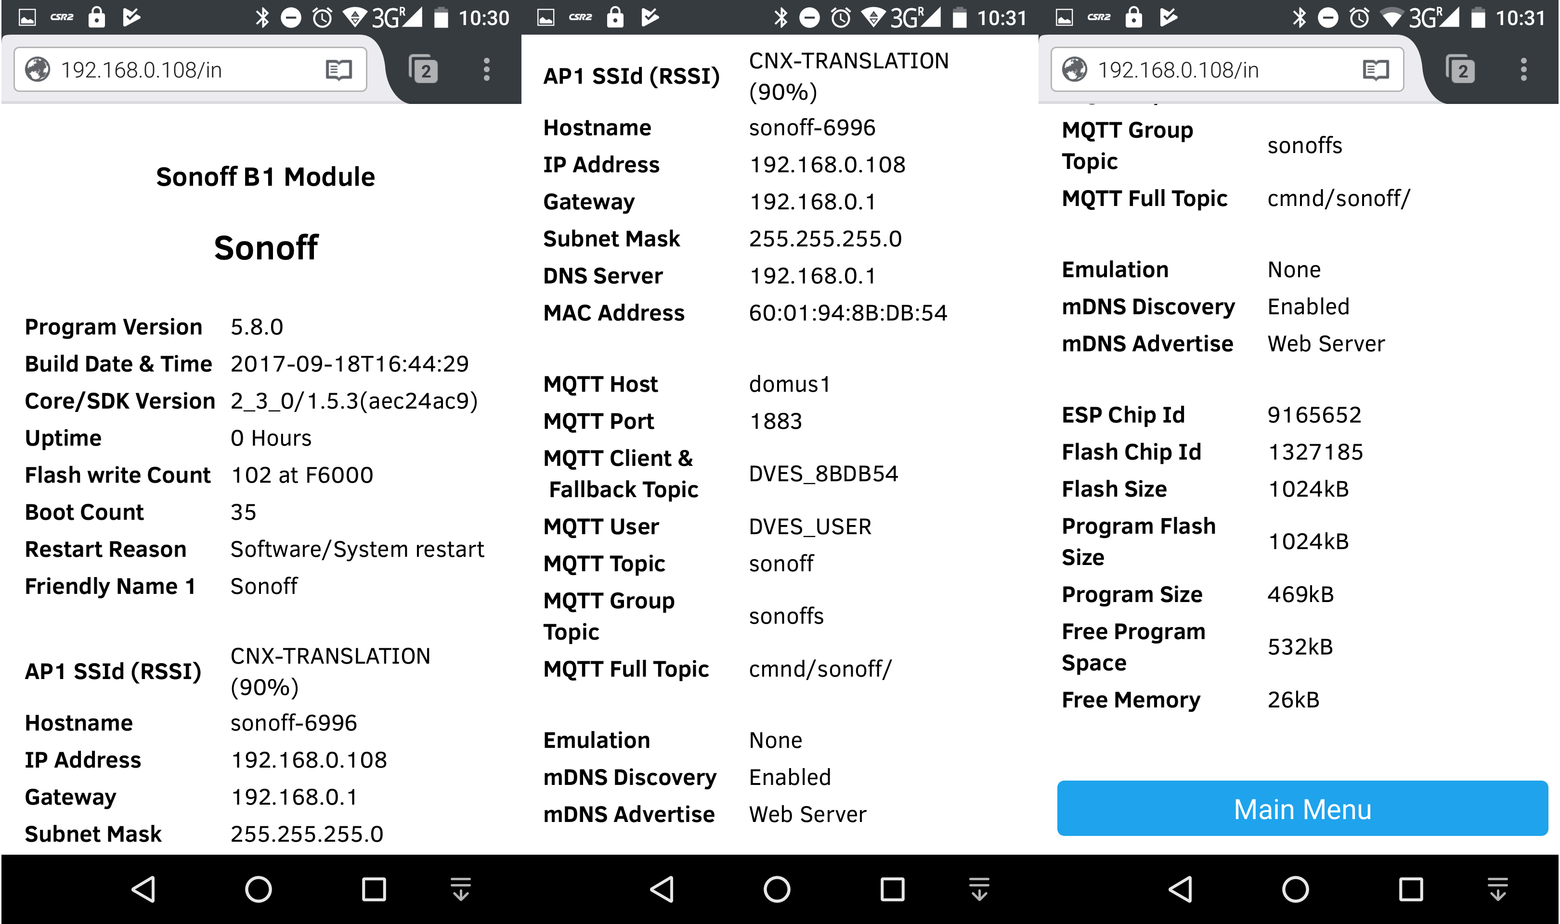Tap the globe site icon in the left screenshot's address bar
Viewport: 1560px width, 924px height.
(38, 70)
